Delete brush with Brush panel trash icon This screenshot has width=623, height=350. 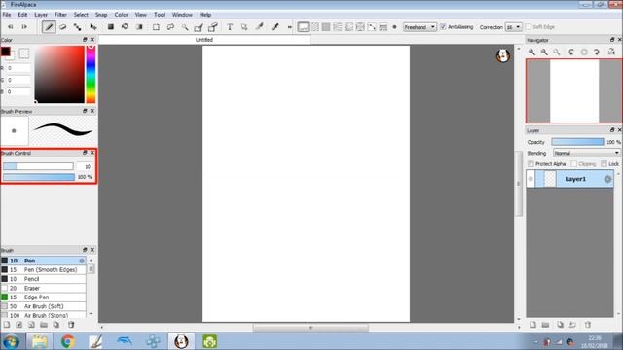pos(71,325)
